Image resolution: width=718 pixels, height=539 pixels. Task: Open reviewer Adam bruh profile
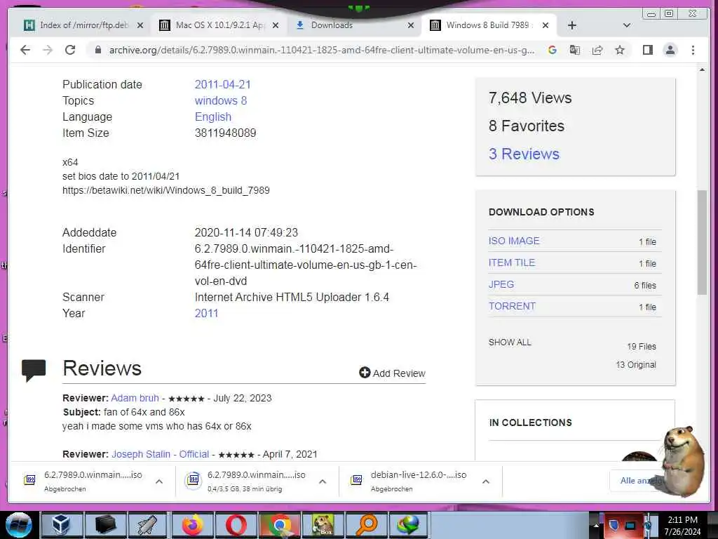pos(135,398)
